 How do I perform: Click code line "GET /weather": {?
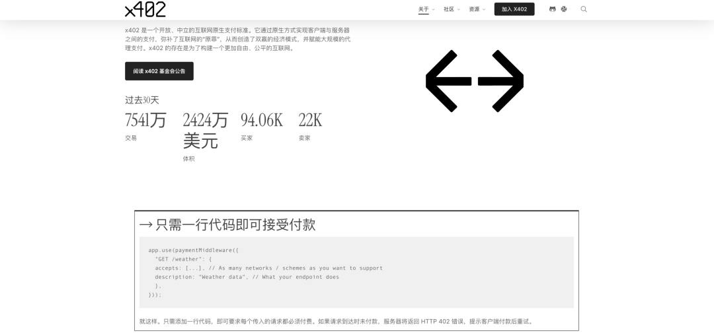point(183,259)
